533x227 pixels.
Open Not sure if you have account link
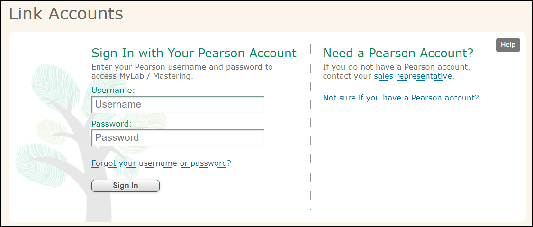[401, 98]
